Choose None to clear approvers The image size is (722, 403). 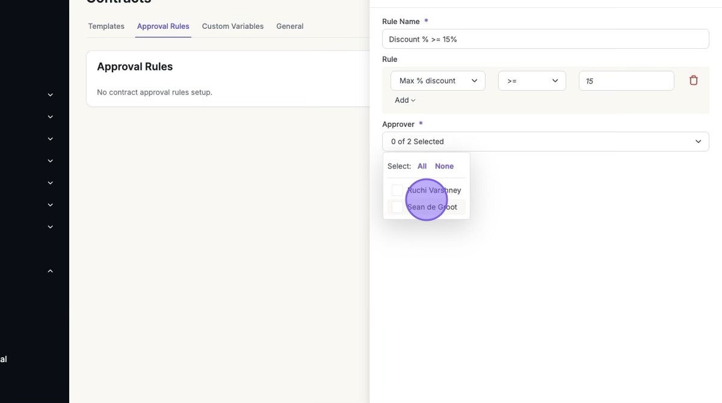tap(444, 166)
